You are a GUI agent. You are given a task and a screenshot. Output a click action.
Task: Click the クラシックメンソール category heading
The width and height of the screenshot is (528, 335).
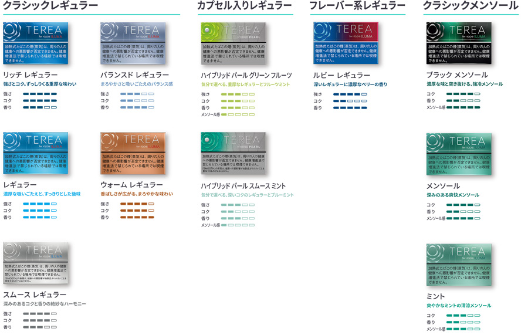(471, 5)
